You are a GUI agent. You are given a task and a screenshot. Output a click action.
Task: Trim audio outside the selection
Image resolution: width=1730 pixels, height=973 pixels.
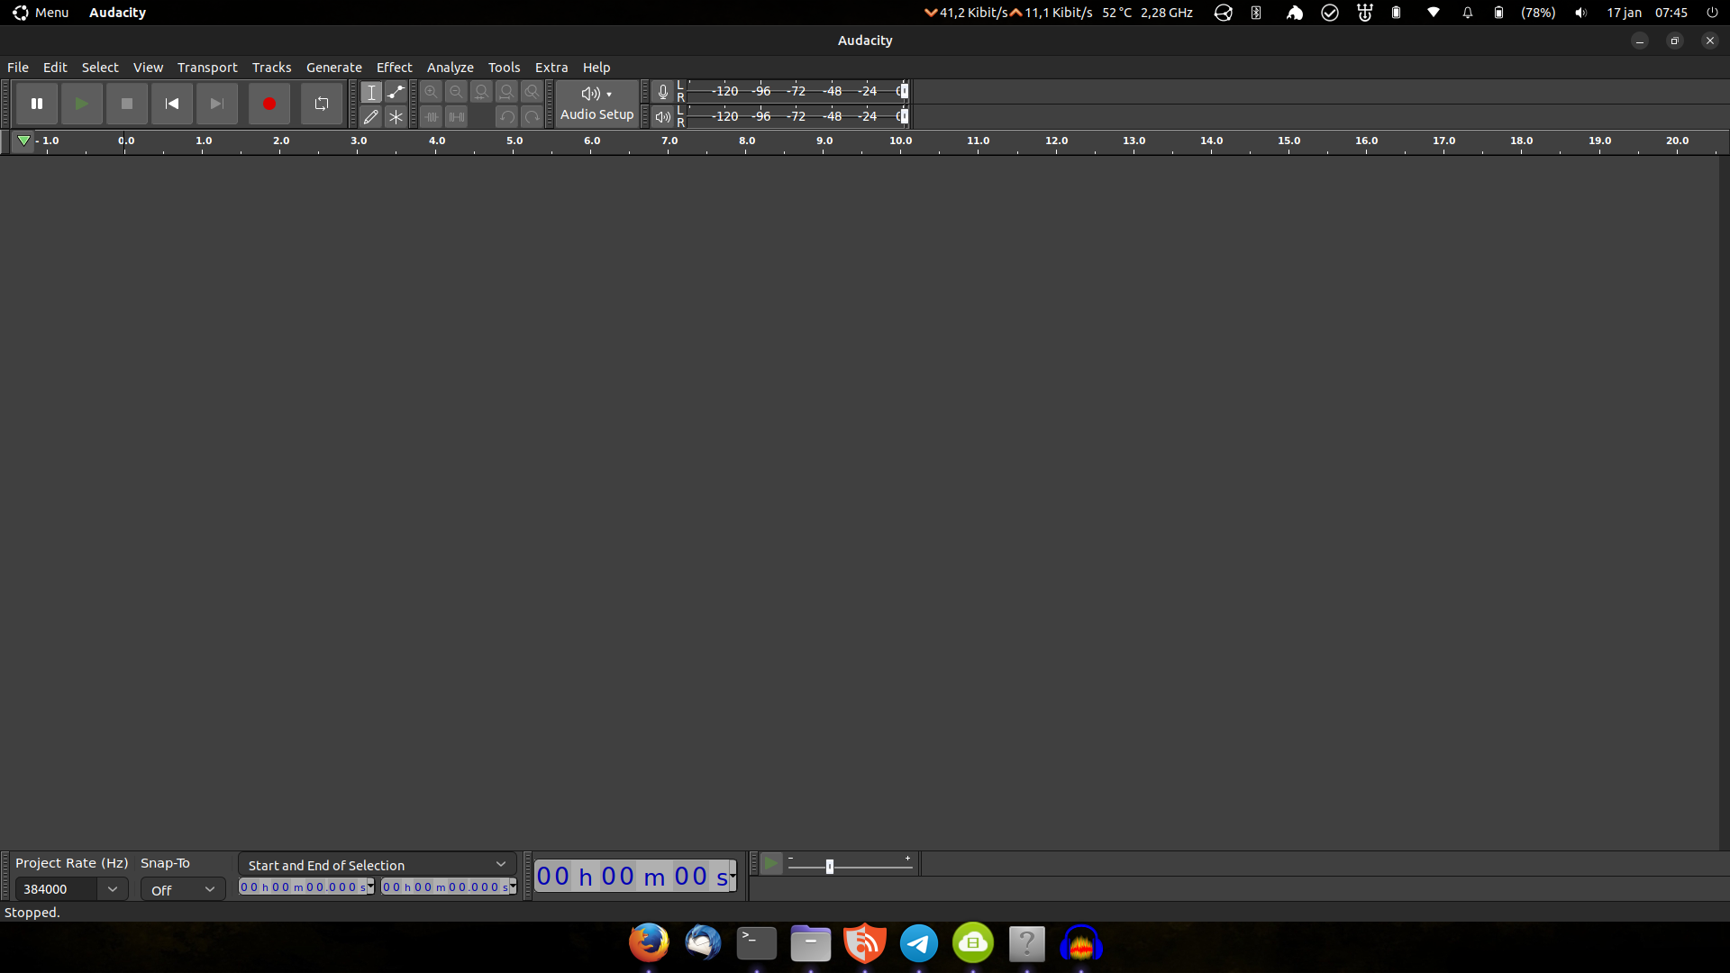pos(432,116)
